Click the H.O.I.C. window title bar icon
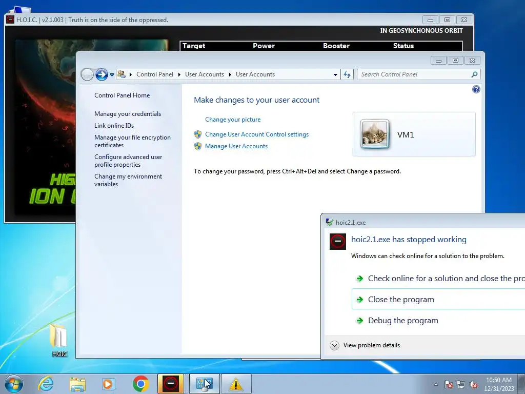 point(10,20)
